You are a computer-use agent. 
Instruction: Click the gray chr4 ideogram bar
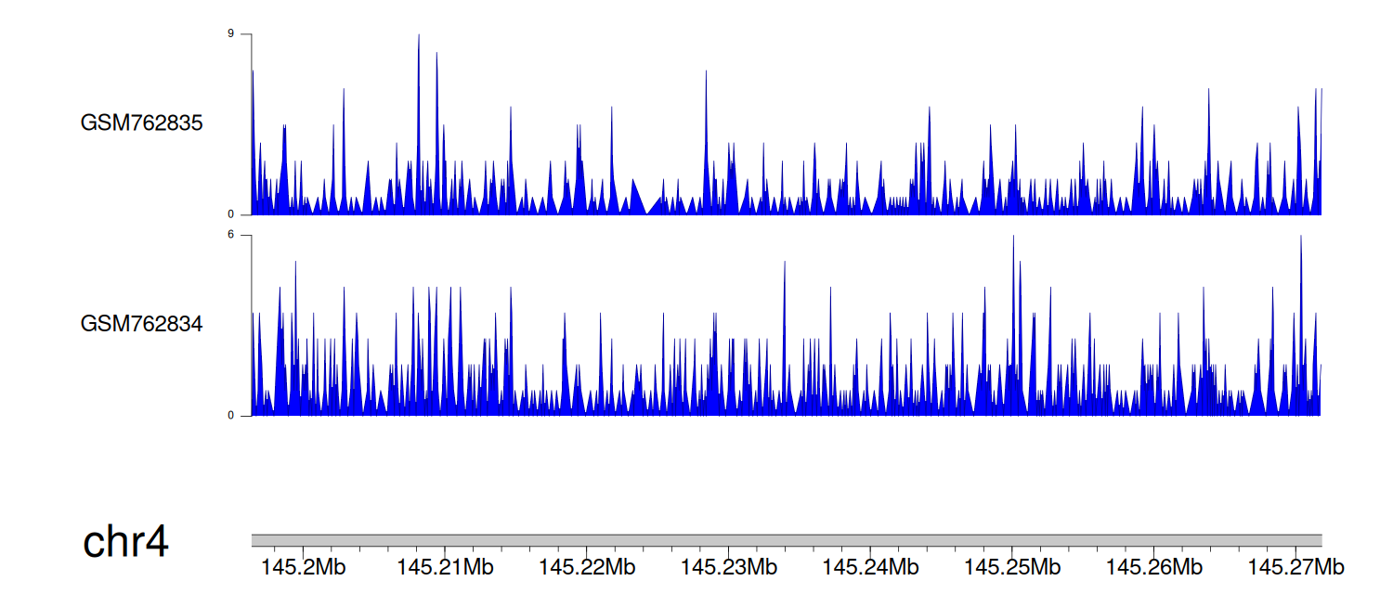point(786,540)
